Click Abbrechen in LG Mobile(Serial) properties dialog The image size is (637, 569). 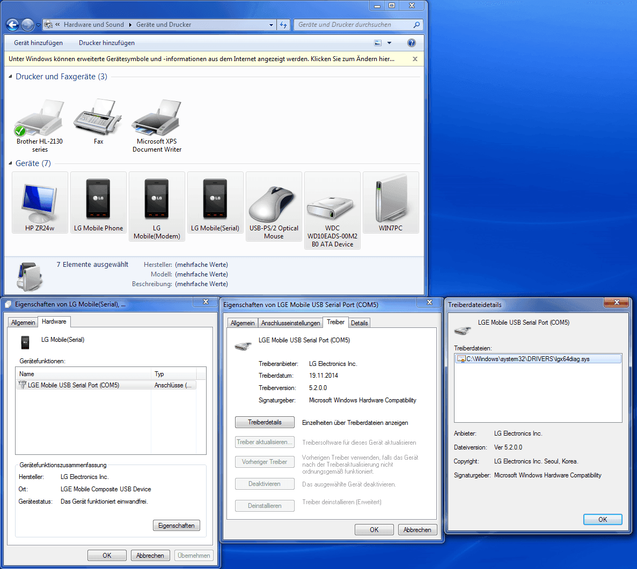click(x=150, y=555)
